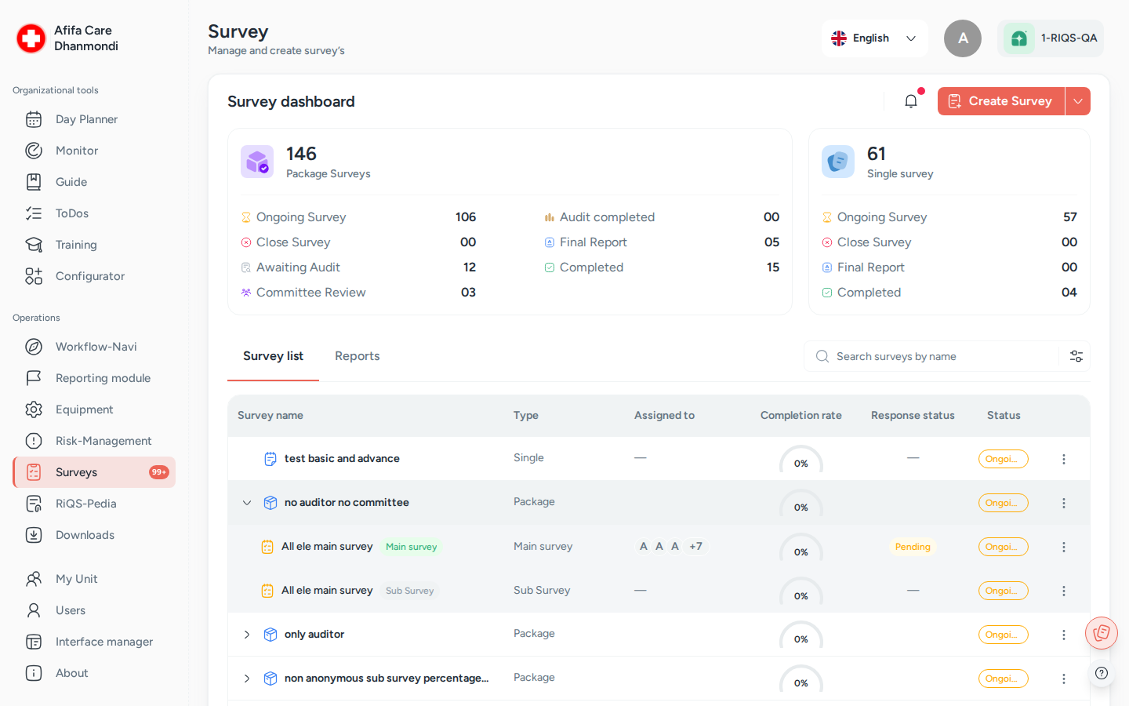Open the 1-RIQS-QA unit selector
The width and height of the screenshot is (1129, 706).
[1051, 38]
